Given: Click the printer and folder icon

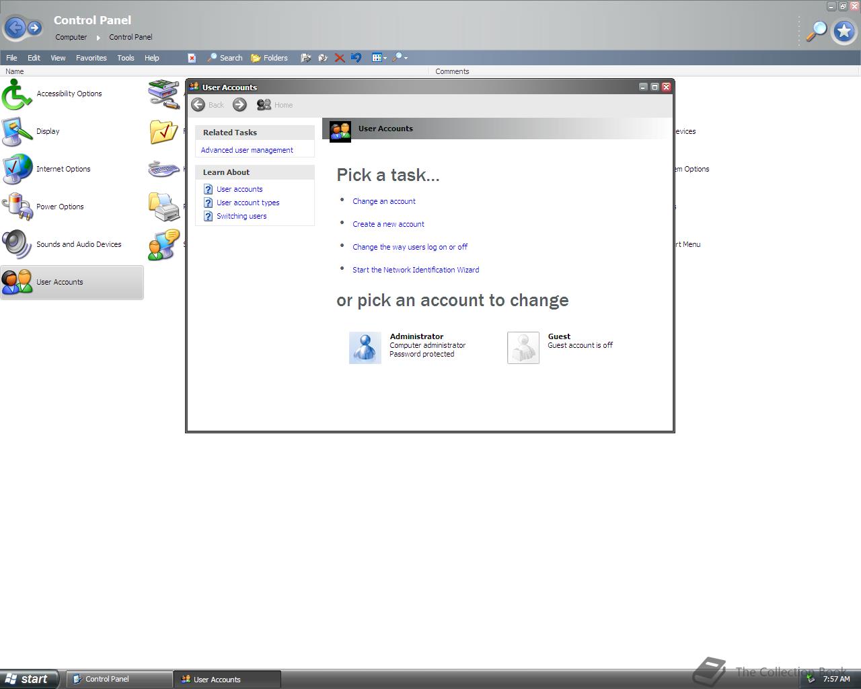Looking at the screenshot, I should coord(163,207).
